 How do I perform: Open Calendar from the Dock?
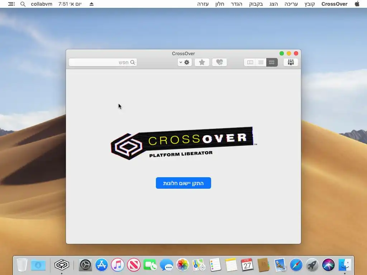pos(247,265)
